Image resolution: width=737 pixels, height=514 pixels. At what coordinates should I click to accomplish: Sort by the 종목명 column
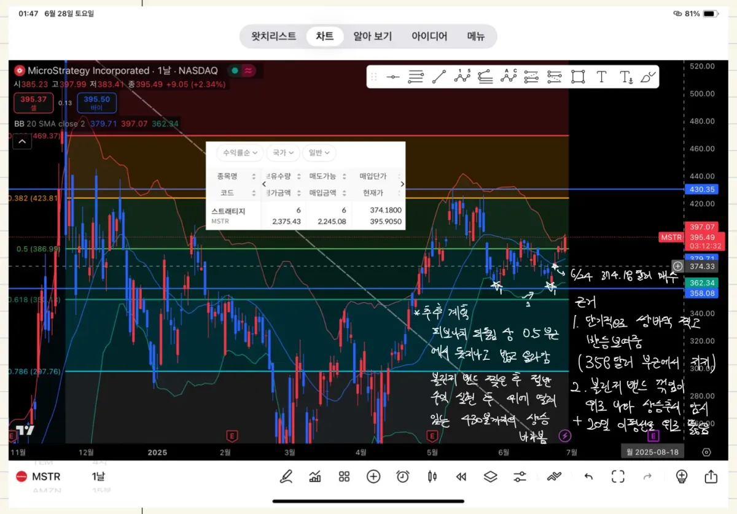pos(236,176)
